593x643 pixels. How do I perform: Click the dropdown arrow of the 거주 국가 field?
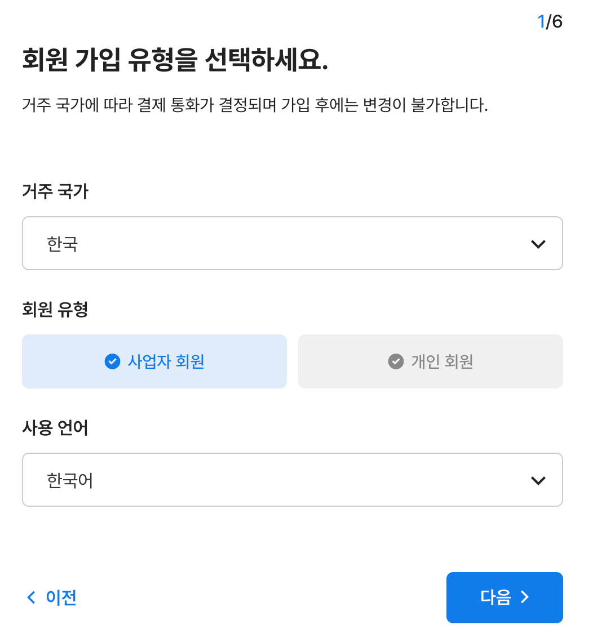click(x=538, y=243)
